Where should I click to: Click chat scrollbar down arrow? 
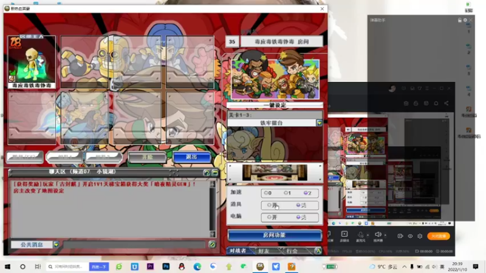212,234
